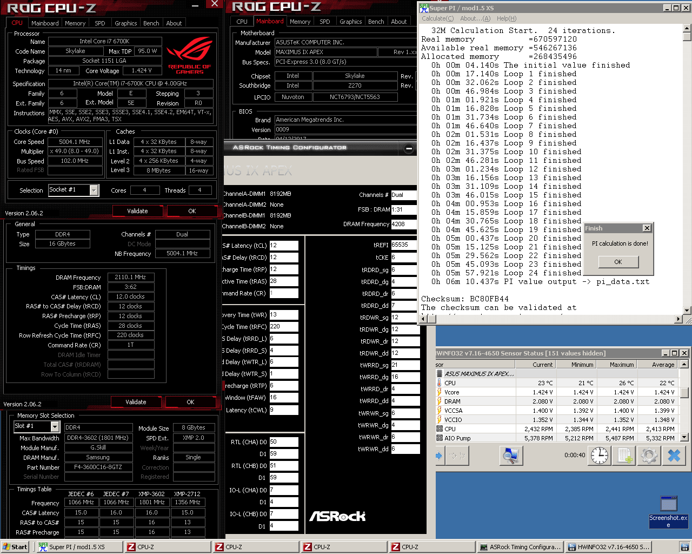Click lightning icon beside DRAM row
The image size is (692, 554).
pyautogui.click(x=439, y=401)
